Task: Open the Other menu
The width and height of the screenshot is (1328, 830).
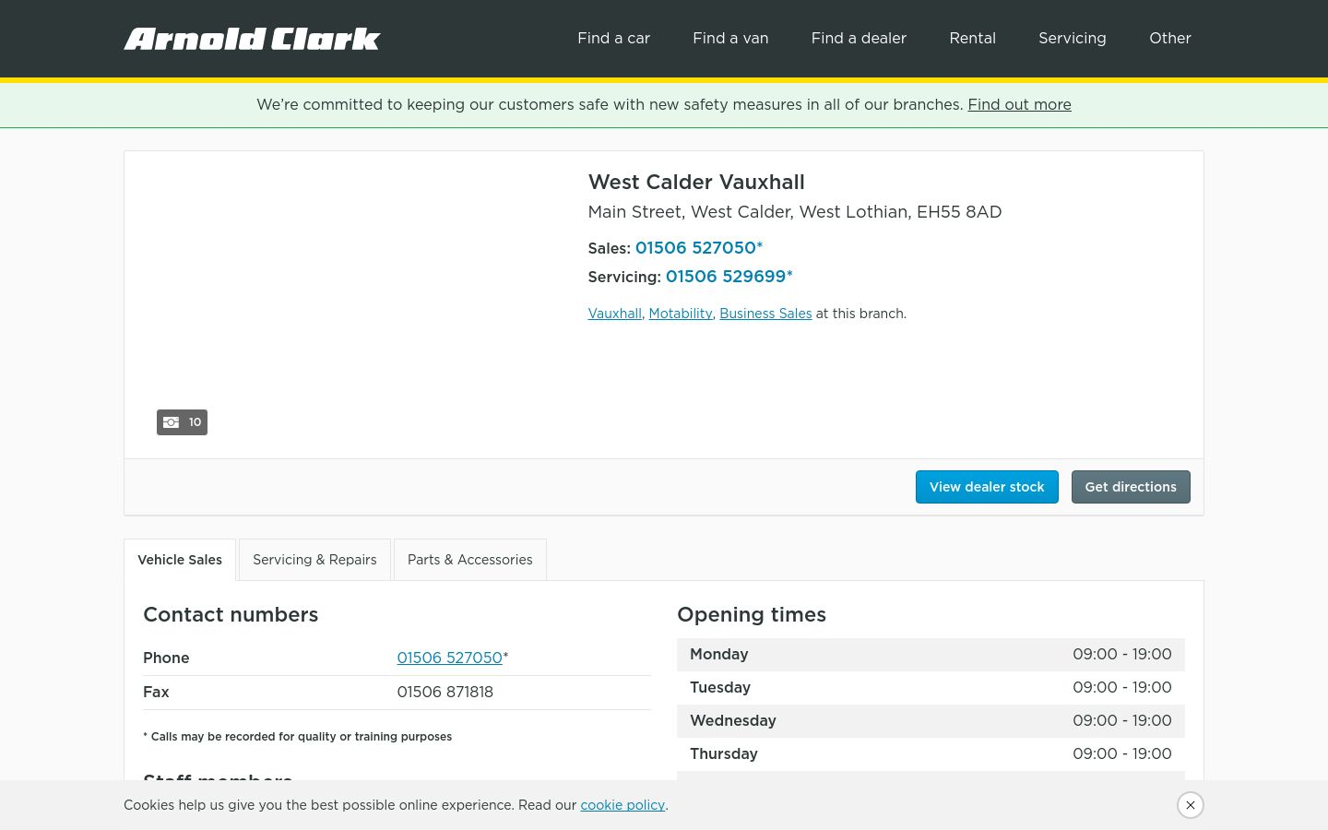Action: (1169, 39)
